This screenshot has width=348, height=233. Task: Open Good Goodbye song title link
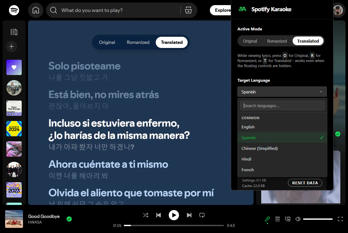click(x=44, y=216)
